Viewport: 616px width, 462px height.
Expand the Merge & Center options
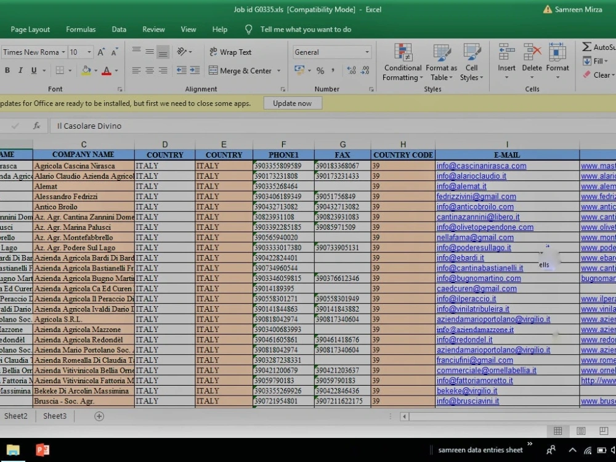278,71
